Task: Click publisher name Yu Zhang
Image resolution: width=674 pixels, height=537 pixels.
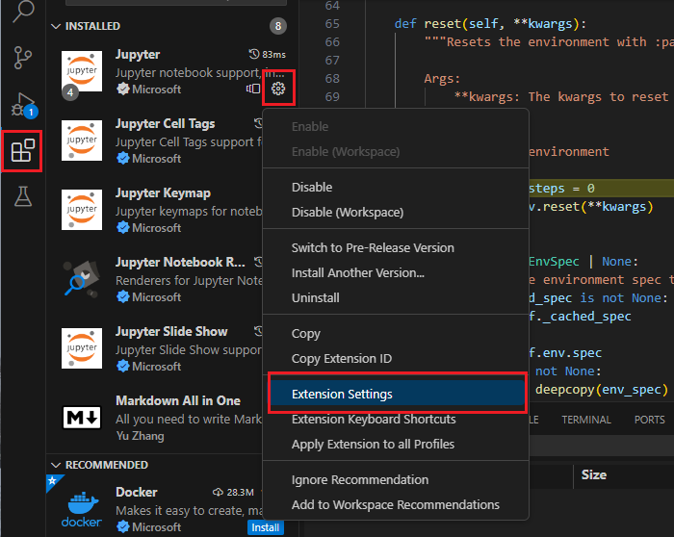Action: [141, 436]
